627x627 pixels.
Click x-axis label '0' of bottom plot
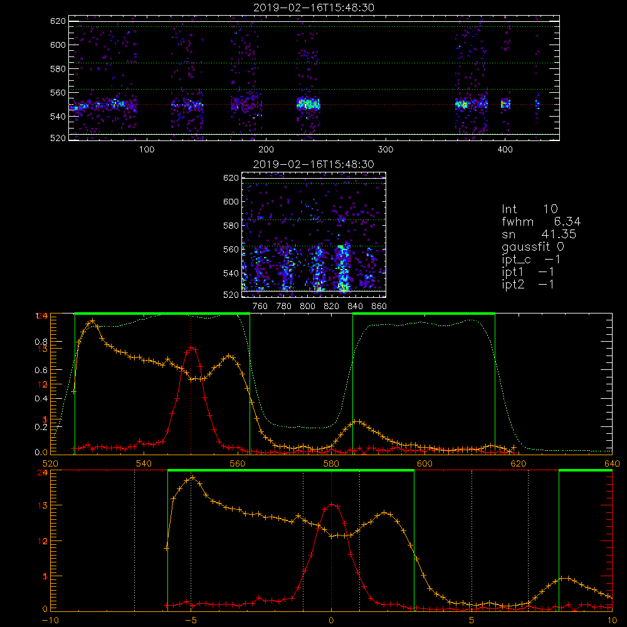(x=331, y=620)
